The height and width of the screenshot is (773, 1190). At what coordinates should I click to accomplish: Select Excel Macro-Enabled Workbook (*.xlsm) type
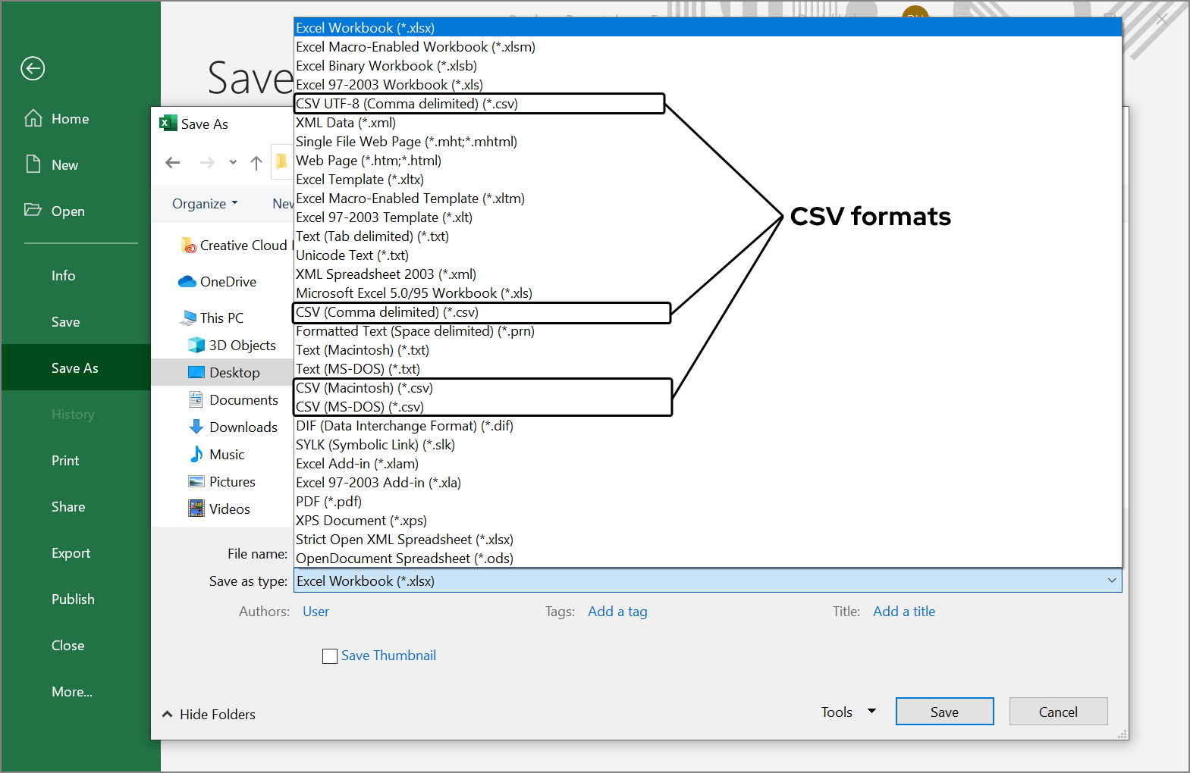point(708,47)
